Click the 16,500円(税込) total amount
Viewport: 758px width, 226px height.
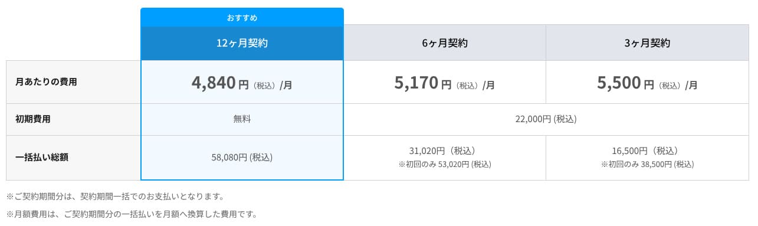[x=647, y=151]
